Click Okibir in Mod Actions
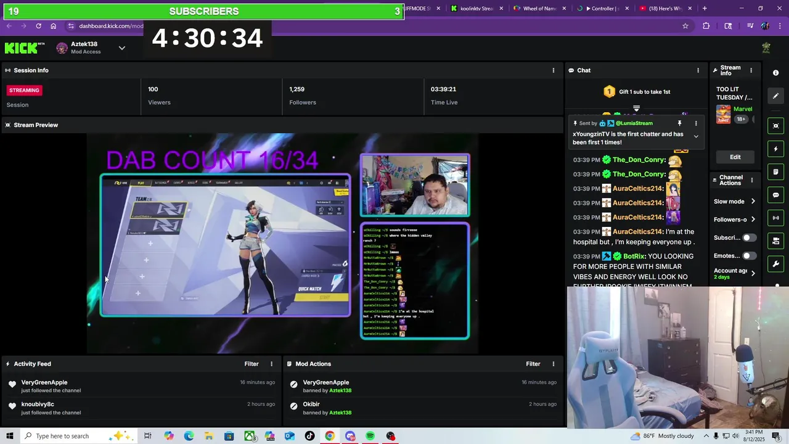The height and width of the screenshot is (444, 789). point(311,405)
